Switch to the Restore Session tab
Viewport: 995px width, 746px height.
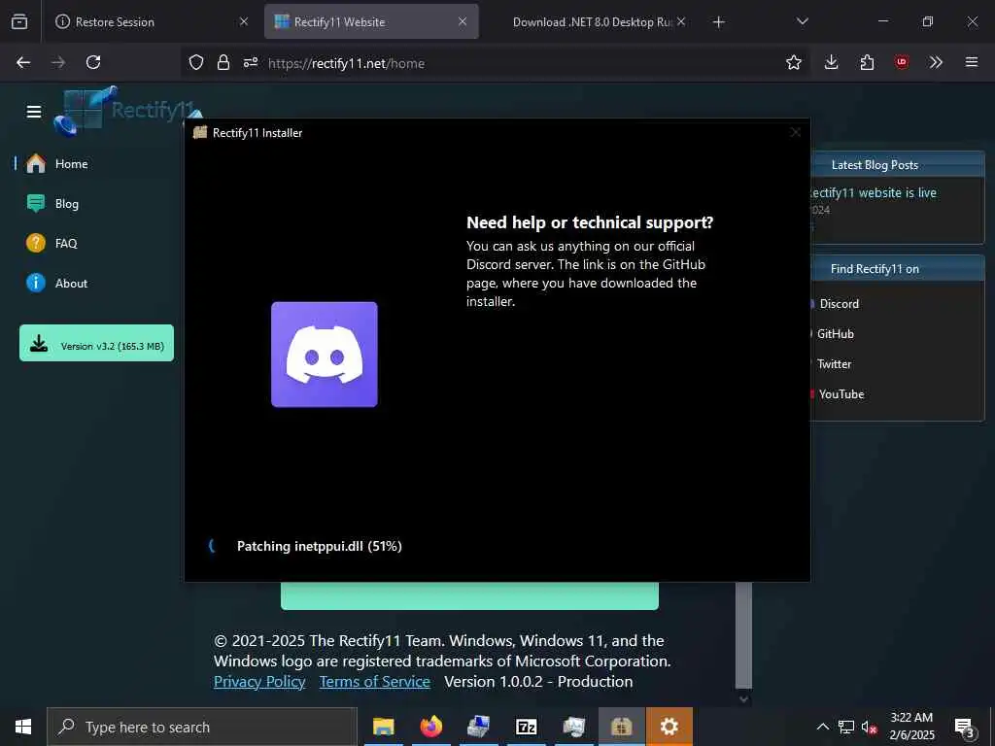[151, 21]
